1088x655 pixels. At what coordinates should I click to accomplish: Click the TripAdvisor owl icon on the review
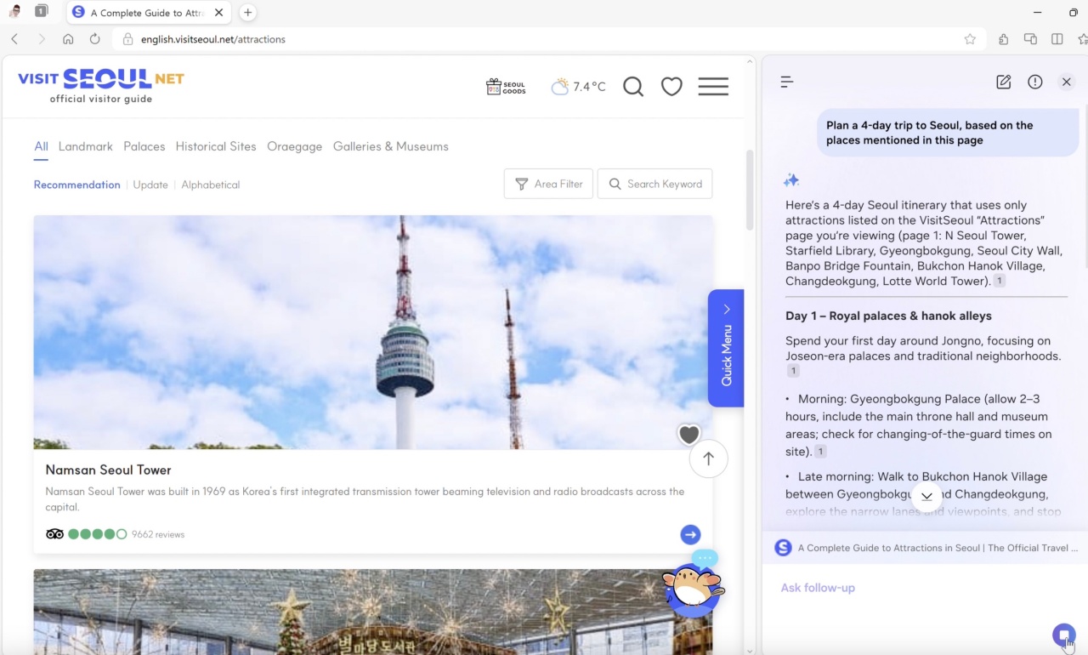click(54, 533)
